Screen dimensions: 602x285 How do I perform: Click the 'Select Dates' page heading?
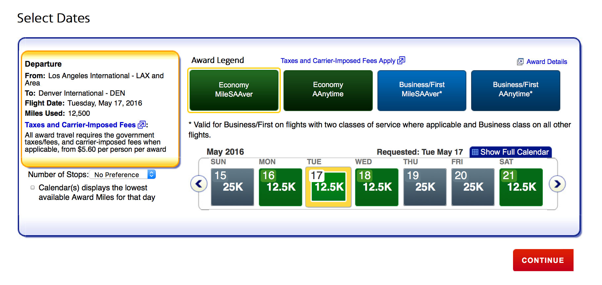pos(54,18)
